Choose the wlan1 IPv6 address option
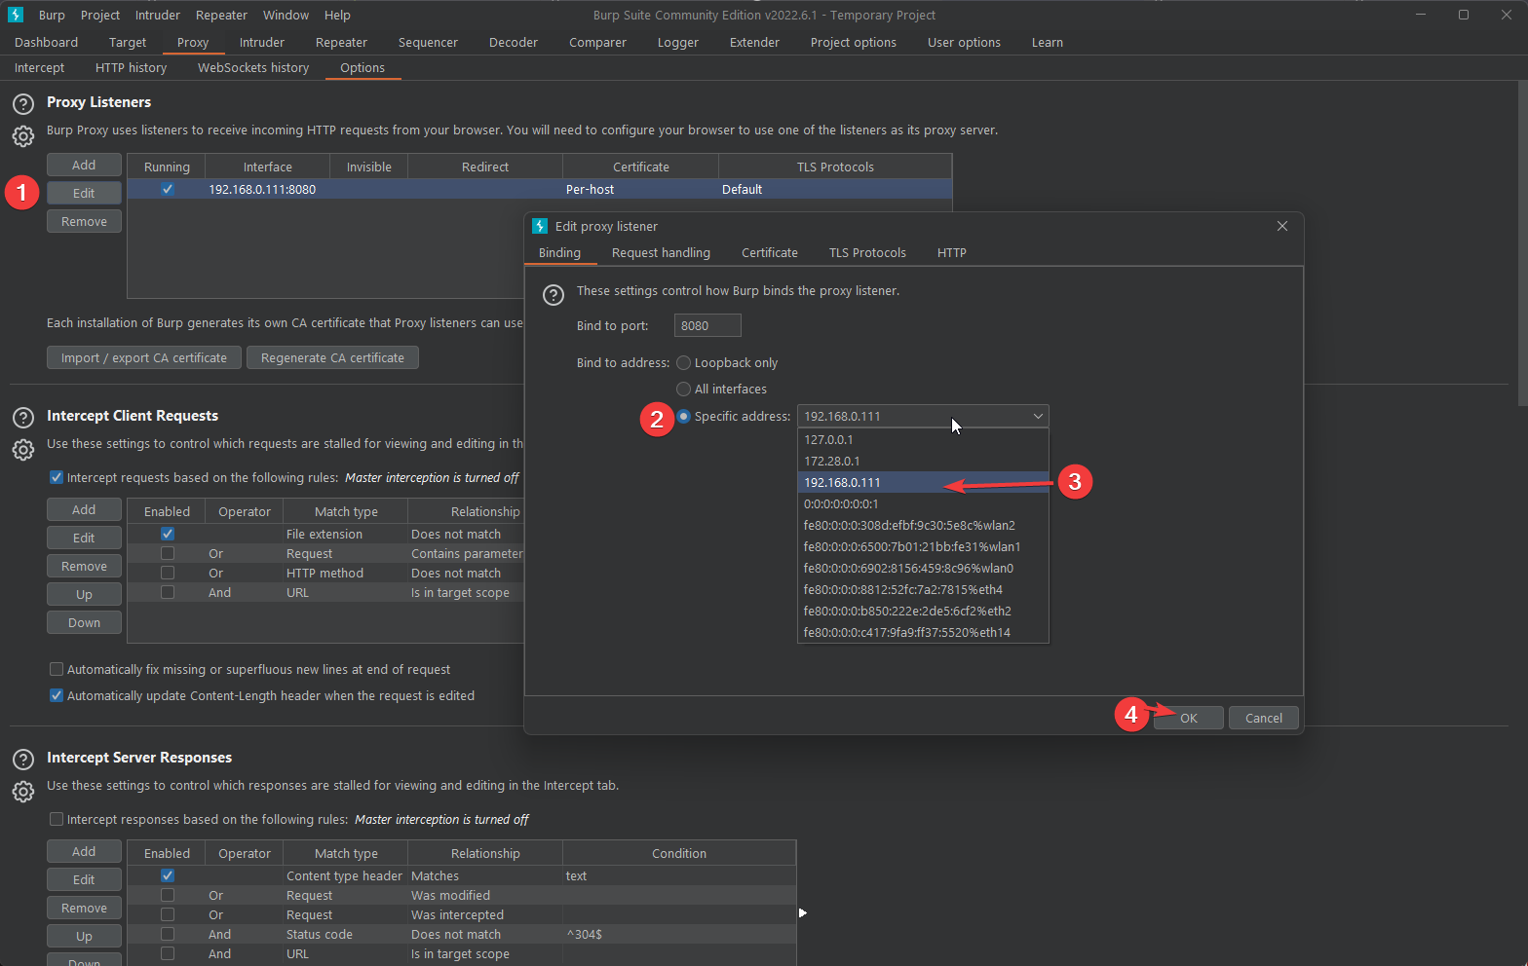Viewport: 1528px width, 966px height. coord(923,546)
